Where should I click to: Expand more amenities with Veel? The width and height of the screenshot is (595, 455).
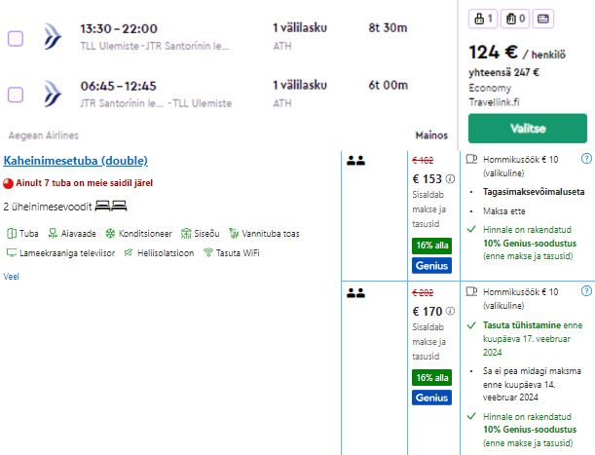click(x=12, y=276)
